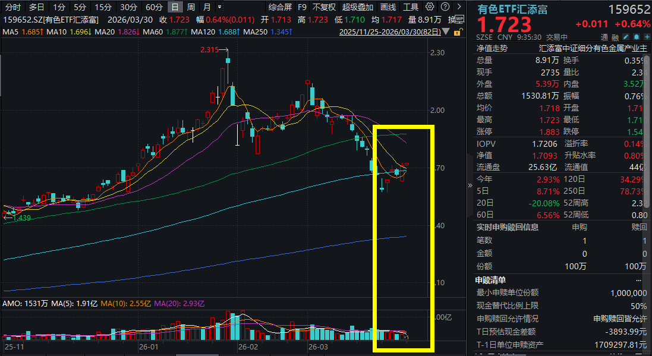
Task: Switch to the 分时 intraday tab
Action: point(12,7)
